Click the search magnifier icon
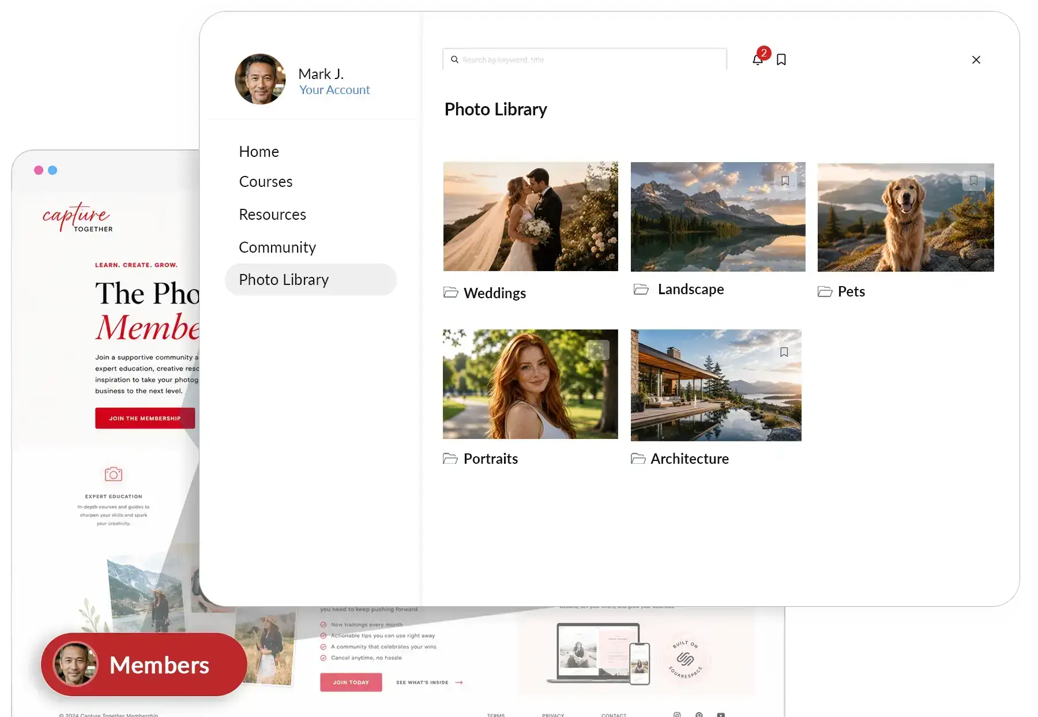This screenshot has height=717, width=1038. [x=454, y=59]
